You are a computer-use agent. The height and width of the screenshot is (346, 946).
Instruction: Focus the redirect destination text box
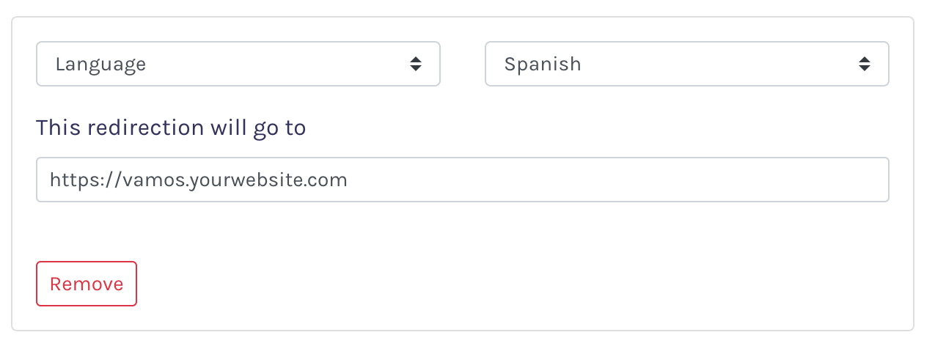(x=462, y=180)
